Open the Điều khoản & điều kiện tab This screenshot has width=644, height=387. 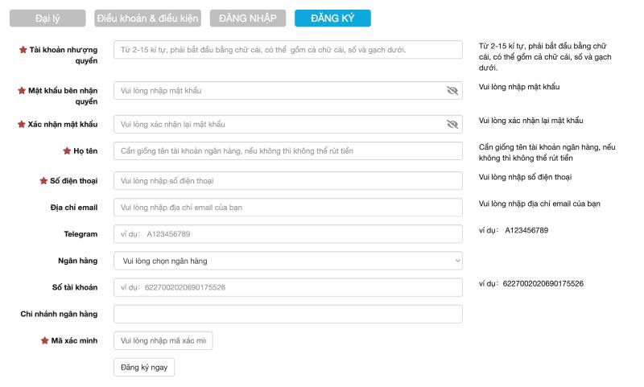click(x=148, y=19)
